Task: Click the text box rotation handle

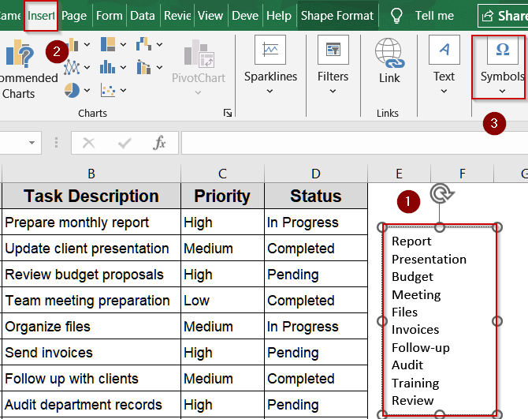Action: pyautogui.click(x=441, y=193)
